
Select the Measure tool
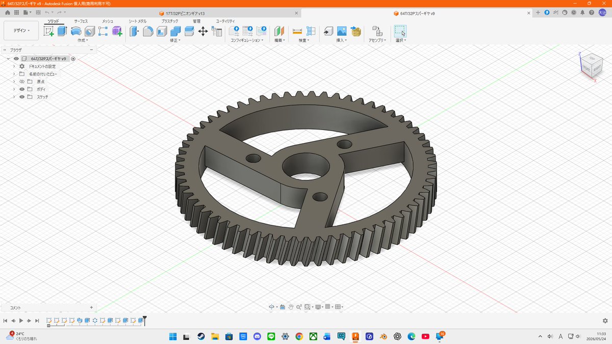point(297,31)
